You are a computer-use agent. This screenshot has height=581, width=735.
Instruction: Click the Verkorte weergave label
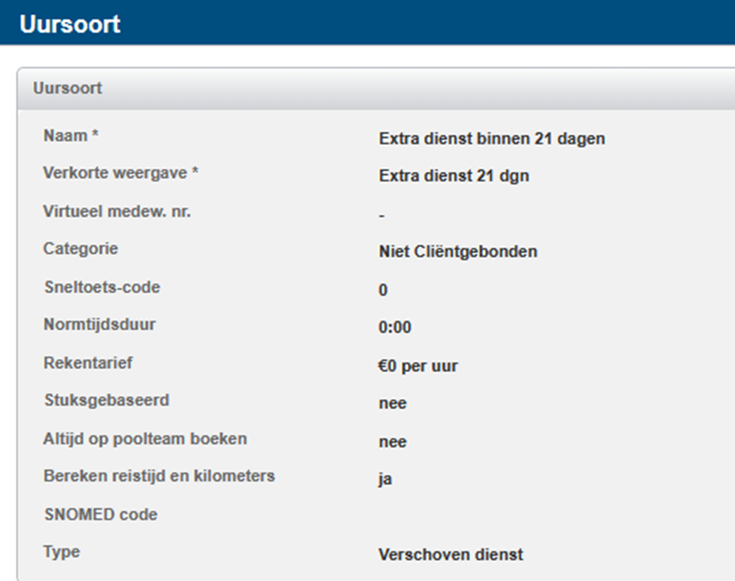(121, 173)
